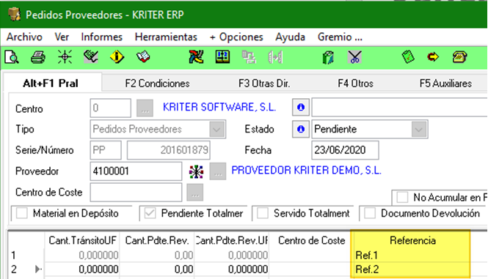The height and width of the screenshot is (279, 488).
Task: Toggle Pendiente Totalmente checkbox
Action: pyautogui.click(x=150, y=213)
